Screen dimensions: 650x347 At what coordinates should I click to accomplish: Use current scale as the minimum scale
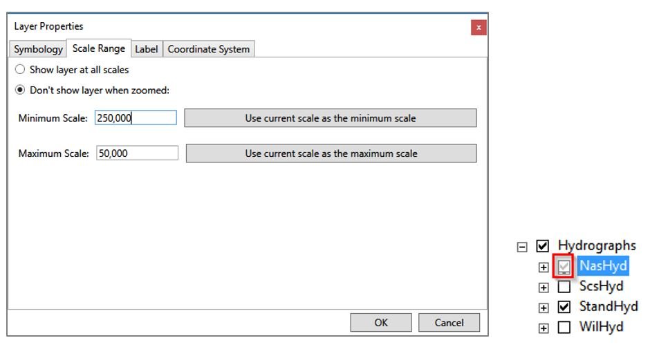coord(331,118)
